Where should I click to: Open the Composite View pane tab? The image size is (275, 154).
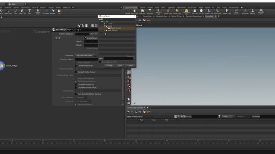(162, 16)
